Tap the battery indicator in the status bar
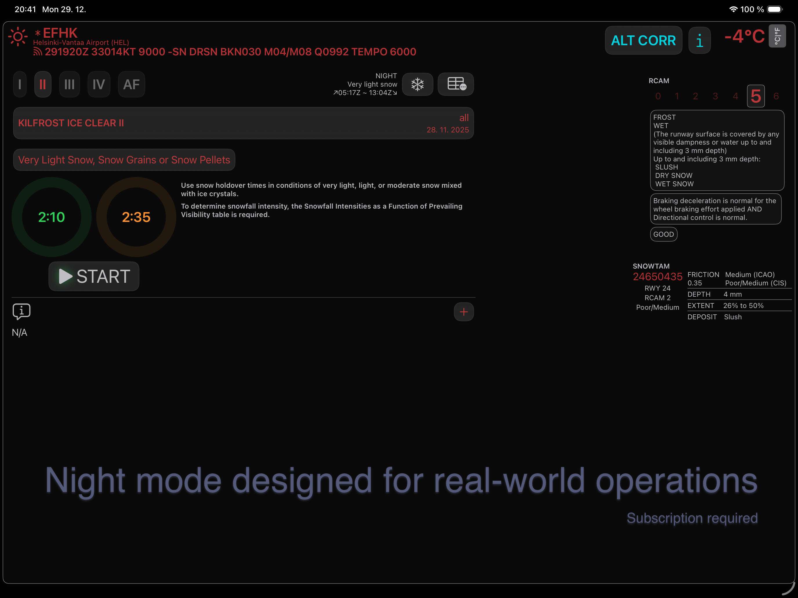798x598 pixels. click(x=775, y=9)
